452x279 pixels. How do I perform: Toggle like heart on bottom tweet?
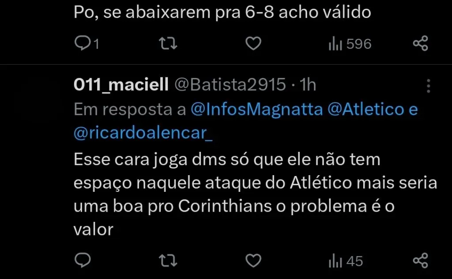pos(252,261)
